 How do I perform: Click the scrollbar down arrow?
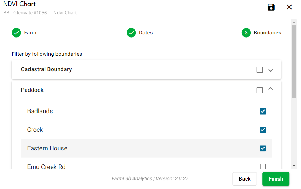pyautogui.click(x=294, y=166)
